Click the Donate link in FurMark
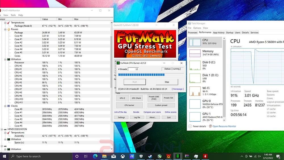The width and height of the screenshot is (284, 160). 136,112
